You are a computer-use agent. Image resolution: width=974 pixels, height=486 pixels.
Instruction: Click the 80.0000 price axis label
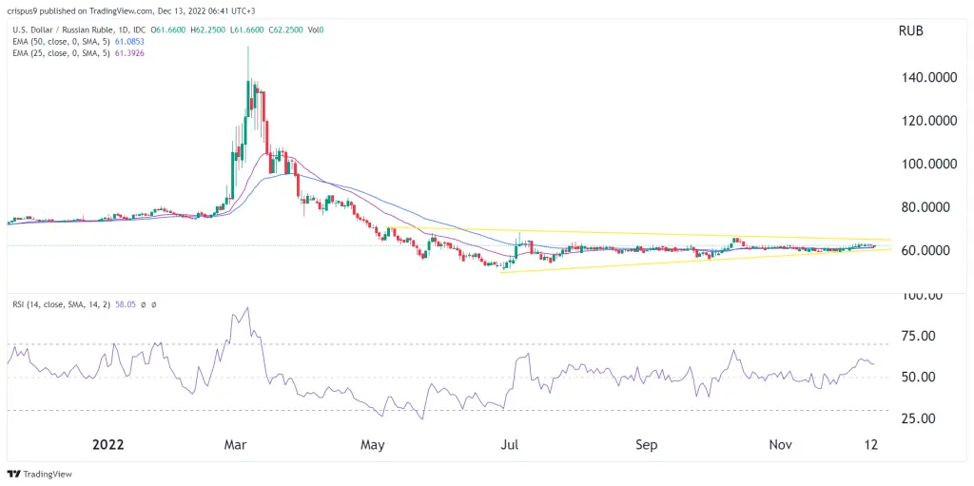(x=927, y=207)
